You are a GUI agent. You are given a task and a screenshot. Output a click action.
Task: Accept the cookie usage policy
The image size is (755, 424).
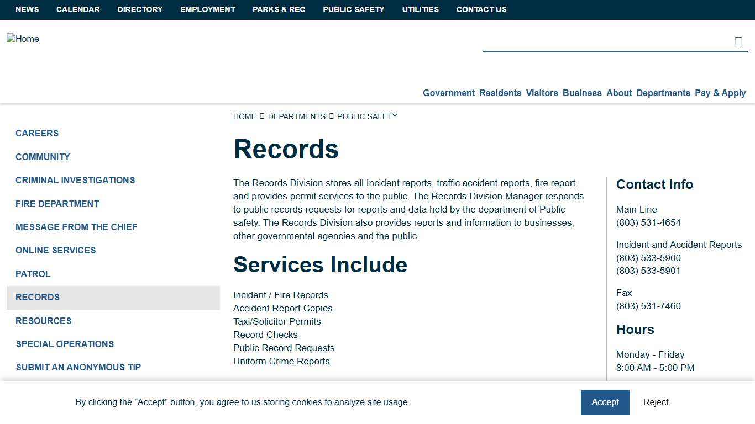[605, 402]
